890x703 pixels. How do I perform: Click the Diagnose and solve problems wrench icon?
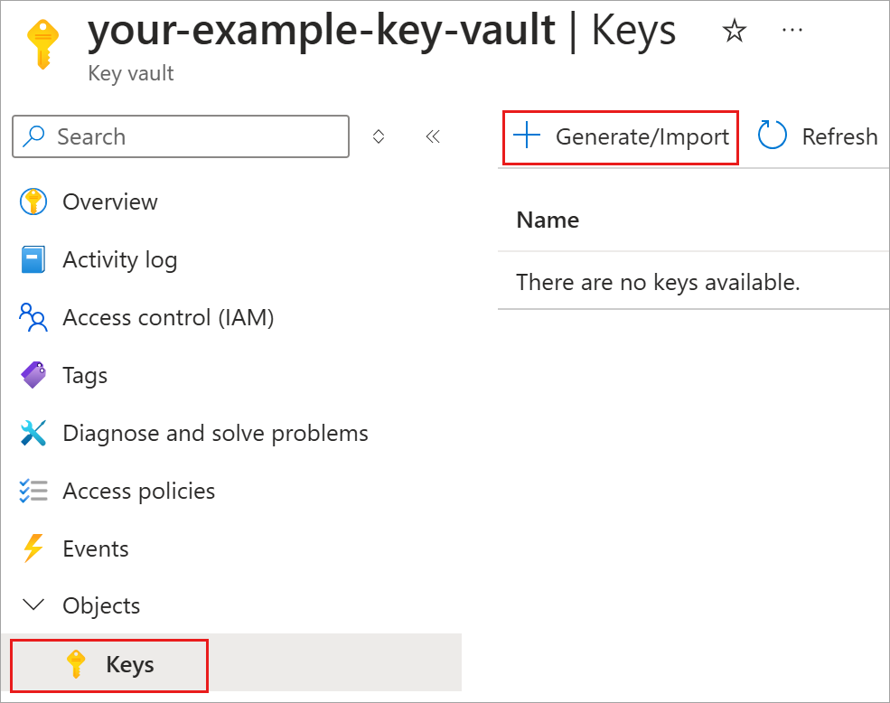pos(33,433)
